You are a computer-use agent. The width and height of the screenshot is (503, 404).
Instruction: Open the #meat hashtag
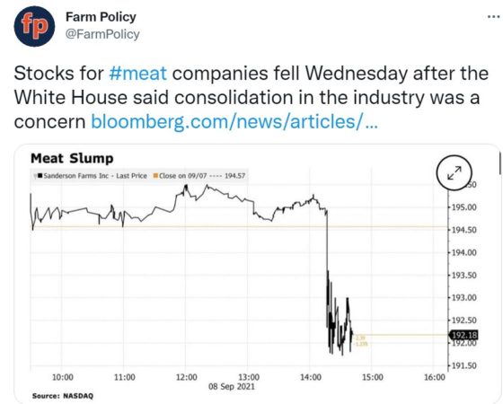138,73
